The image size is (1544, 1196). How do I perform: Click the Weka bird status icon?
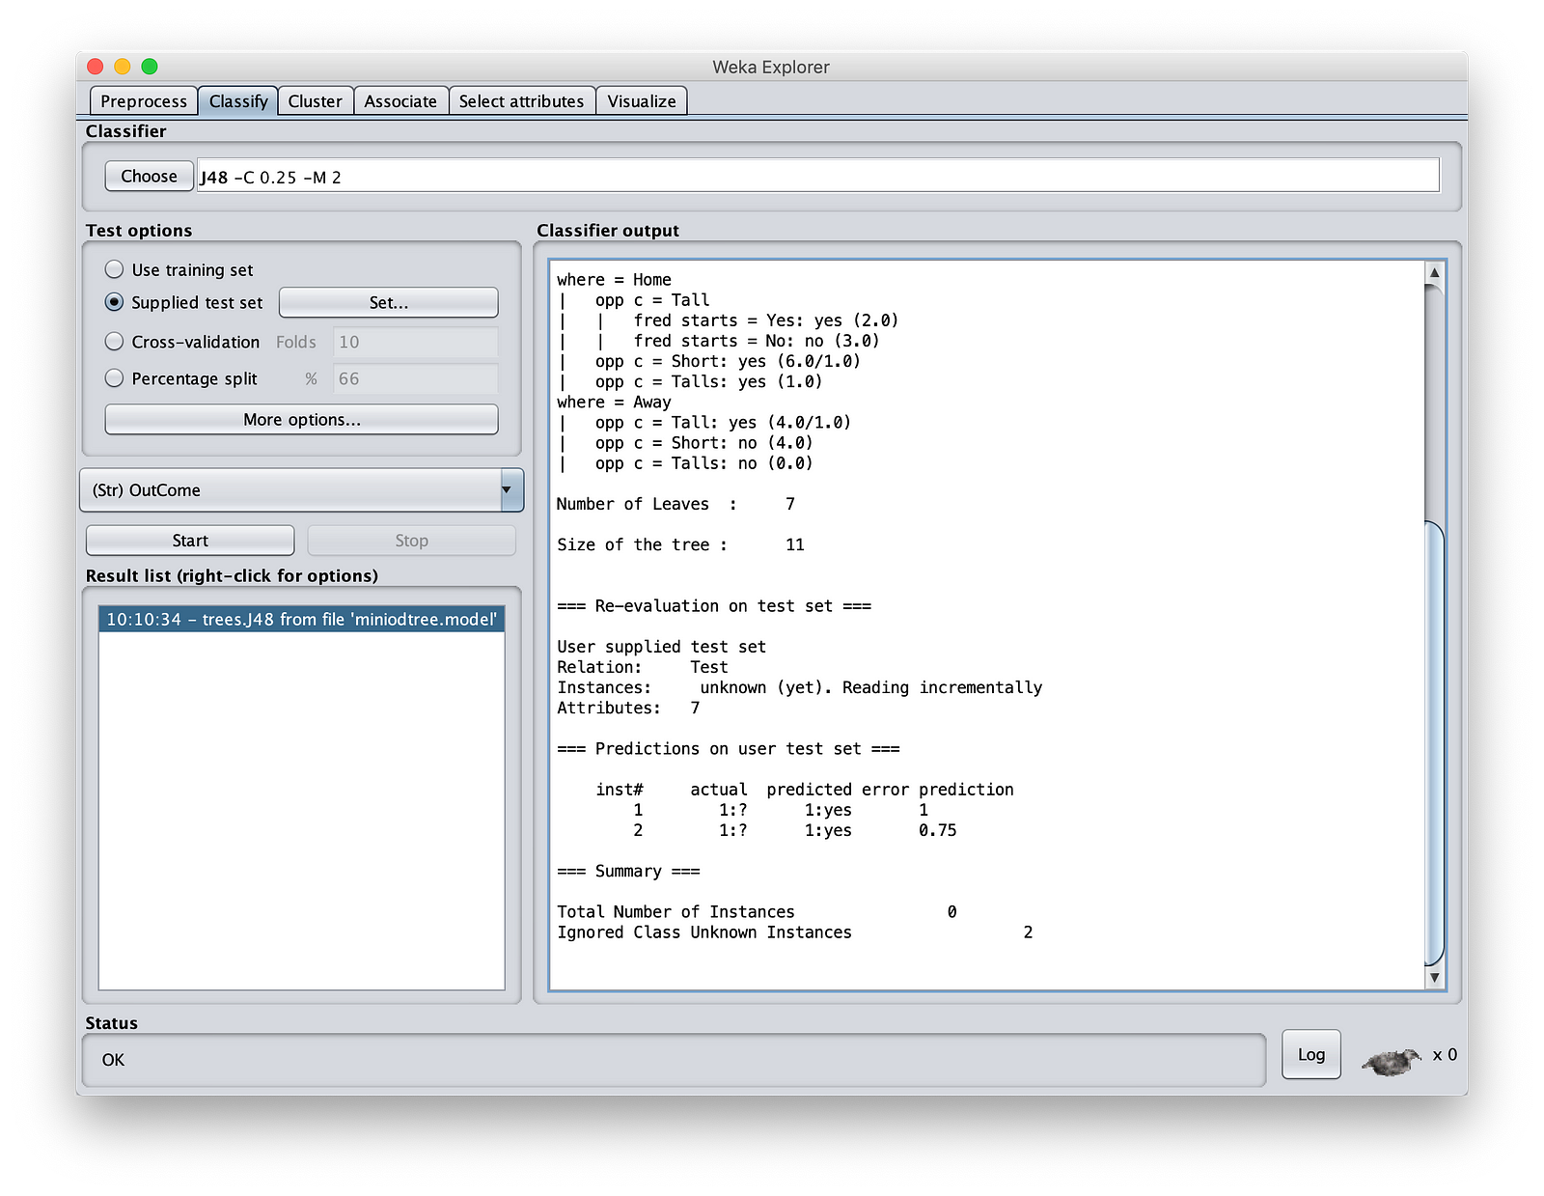pos(1392,1061)
